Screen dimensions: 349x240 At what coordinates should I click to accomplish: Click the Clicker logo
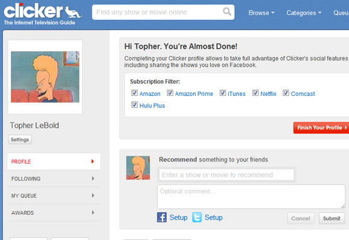click(x=43, y=14)
